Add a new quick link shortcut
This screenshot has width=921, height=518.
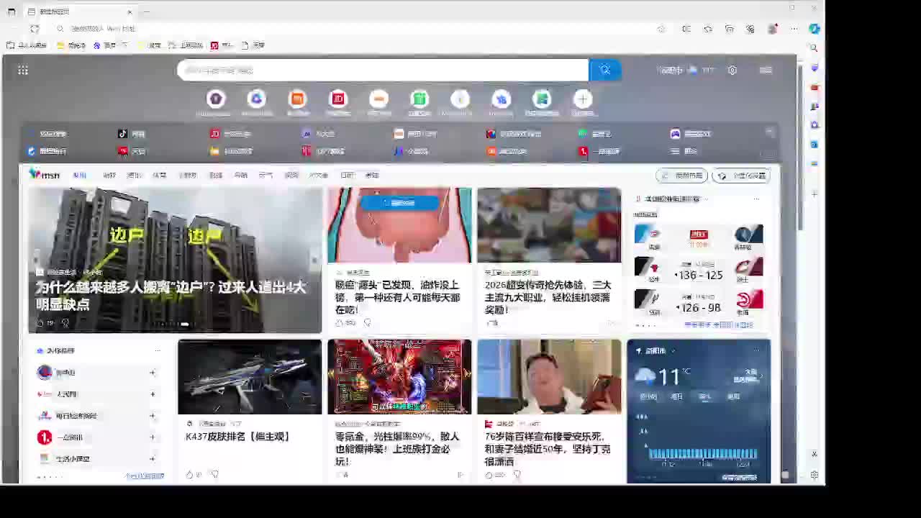point(583,99)
